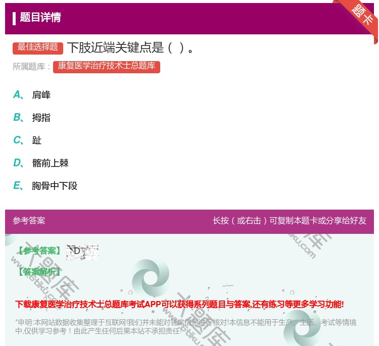Open the red 下载康复医学治疗技术士总题库考试APP link

click(x=179, y=305)
